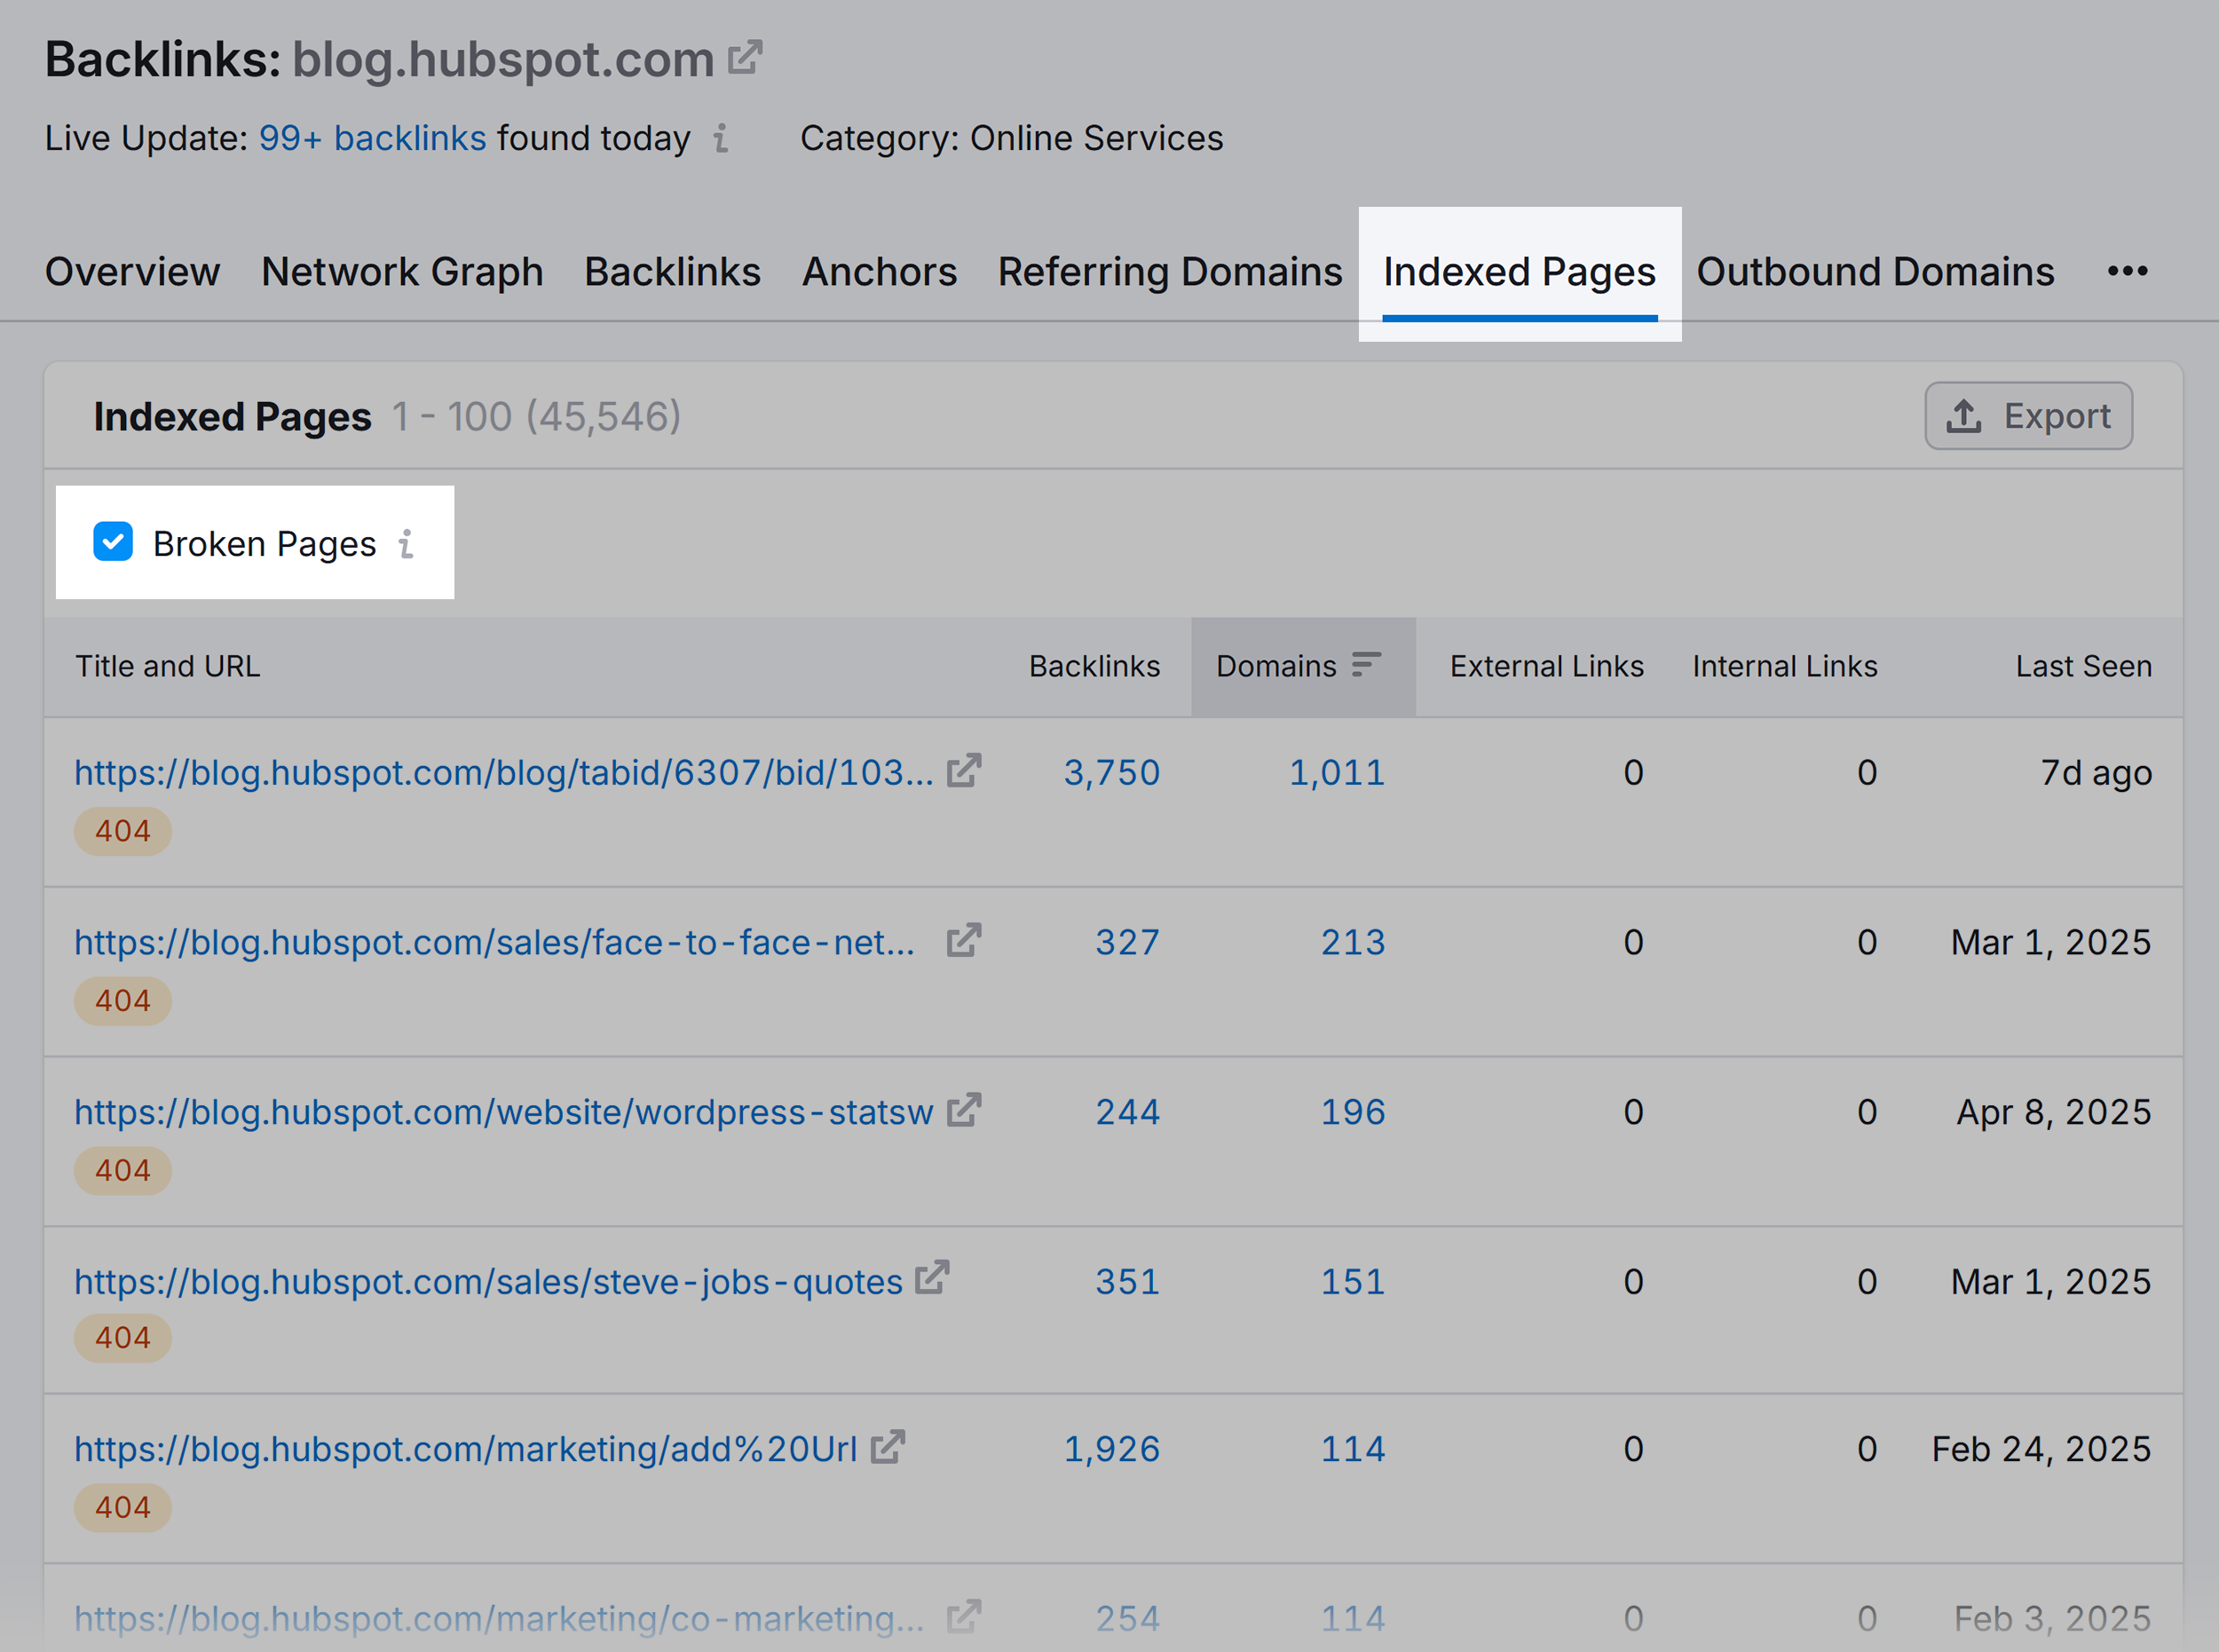
Task: Sort by the Backlinks column header
Action: click(1094, 666)
